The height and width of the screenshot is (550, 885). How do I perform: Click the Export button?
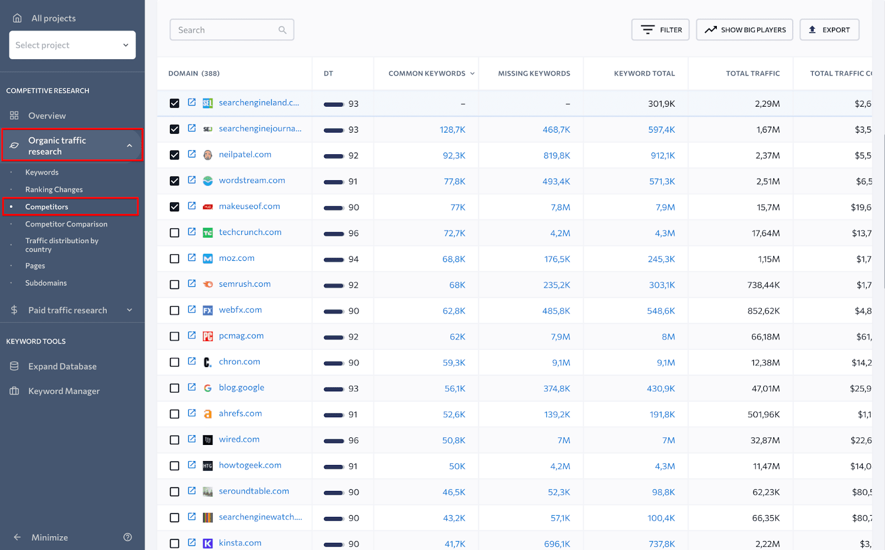click(829, 30)
